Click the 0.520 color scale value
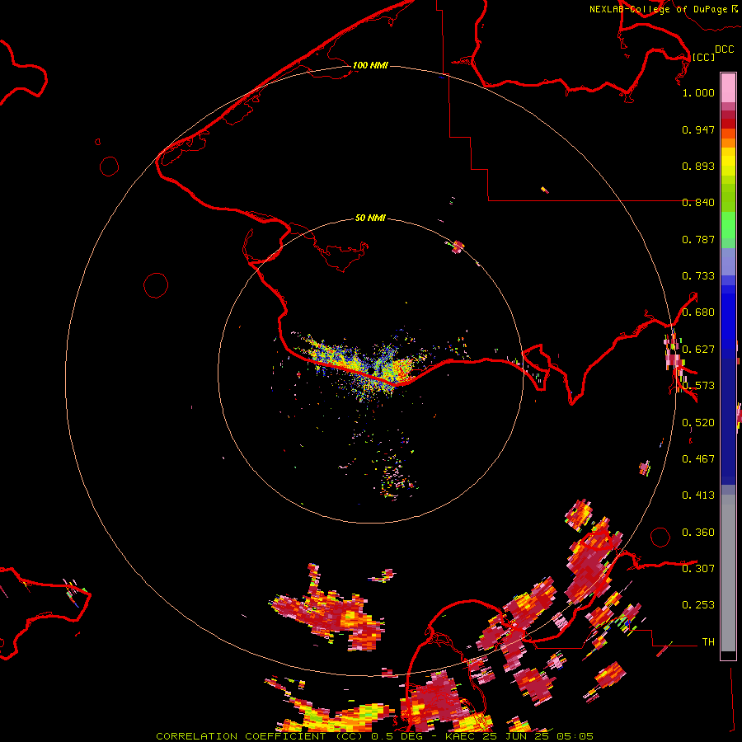 click(698, 423)
